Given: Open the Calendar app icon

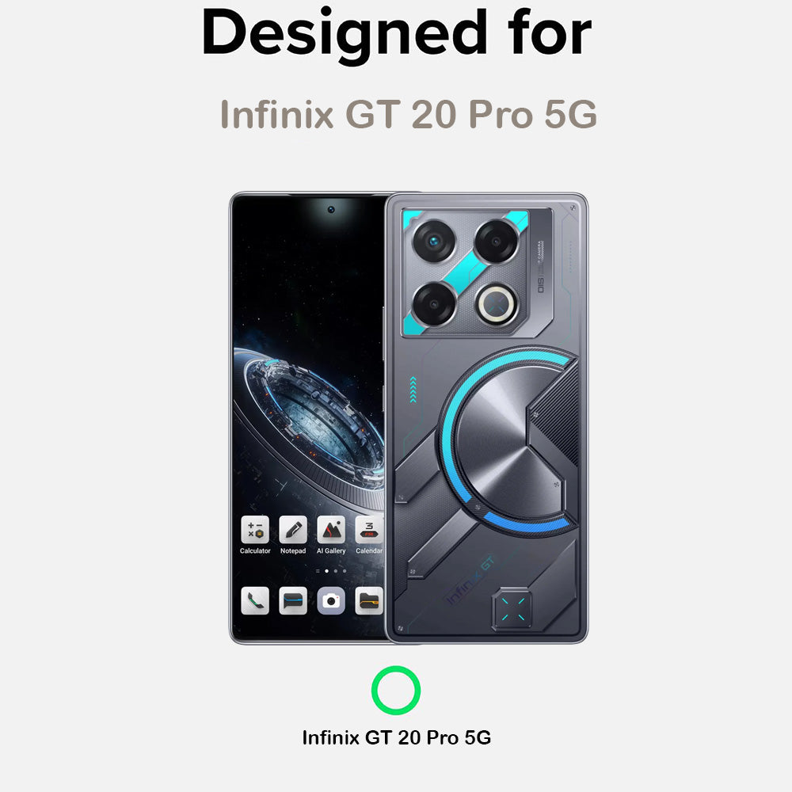Looking at the screenshot, I should 369,530.
